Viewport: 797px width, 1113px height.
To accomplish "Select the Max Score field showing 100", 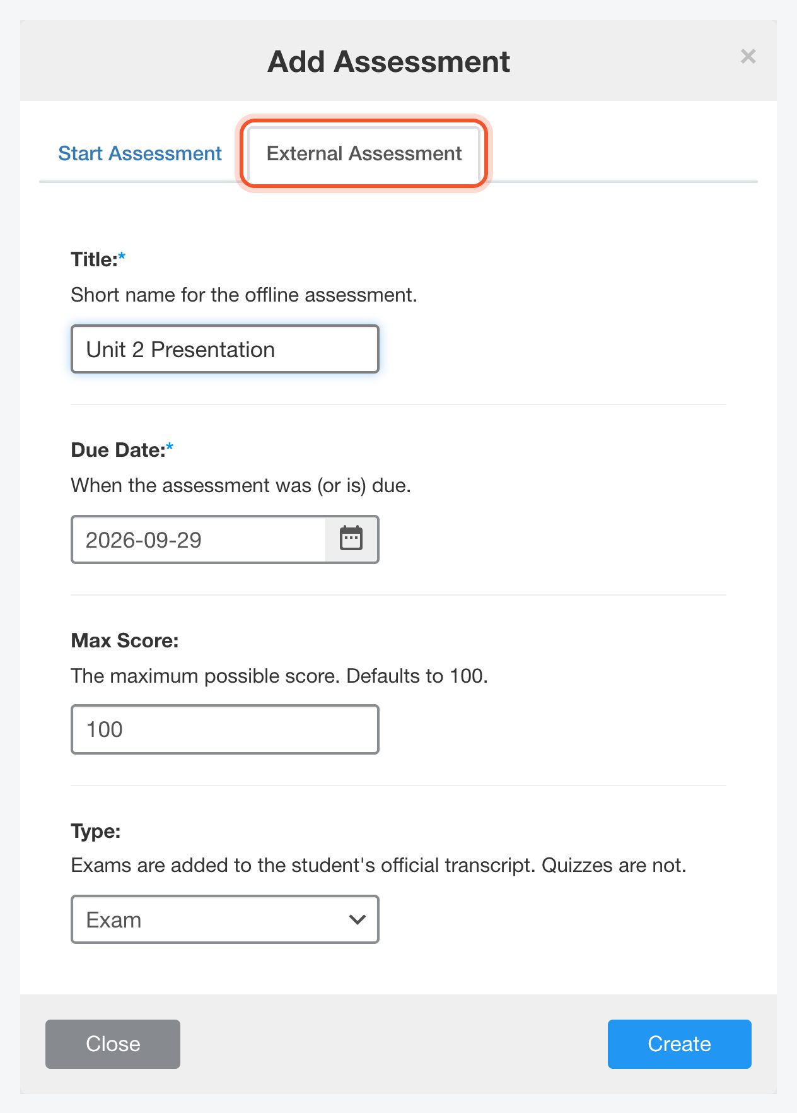I will 225,729.
